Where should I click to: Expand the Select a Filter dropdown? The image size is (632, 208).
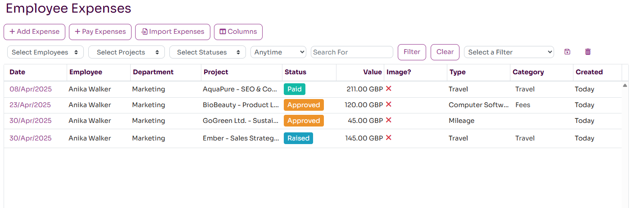point(509,52)
